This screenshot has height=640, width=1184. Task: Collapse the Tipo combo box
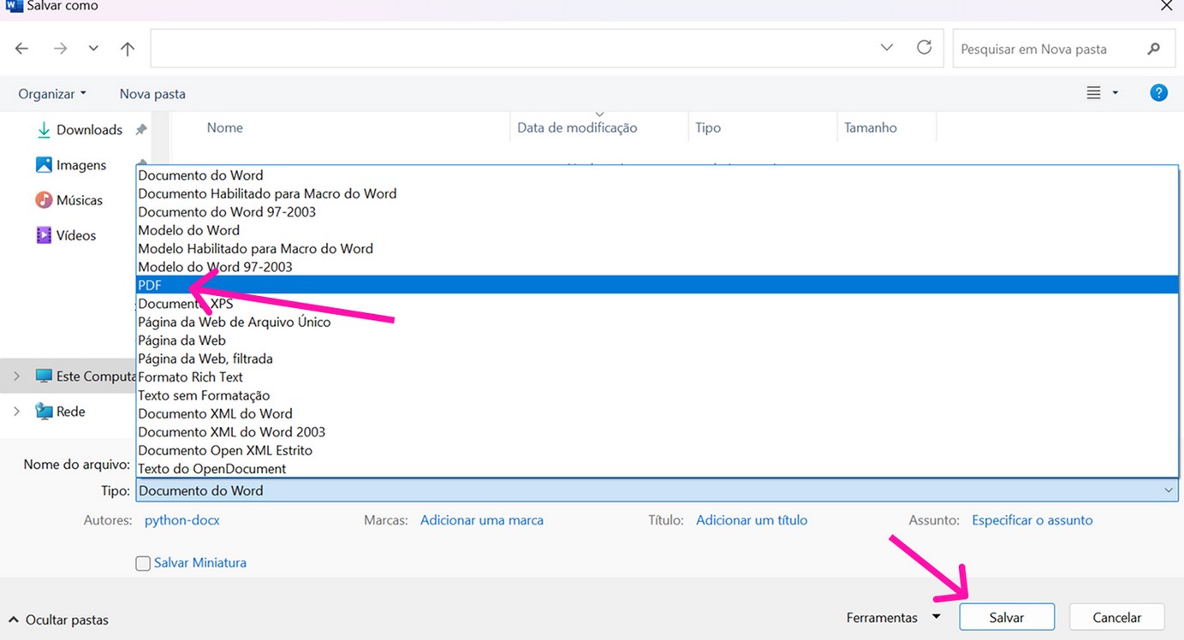pyautogui.click(x=1169, y=490)
